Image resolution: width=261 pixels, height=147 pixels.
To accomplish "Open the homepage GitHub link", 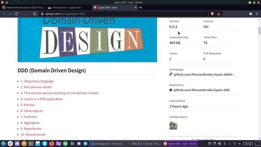I will point(205,74).
